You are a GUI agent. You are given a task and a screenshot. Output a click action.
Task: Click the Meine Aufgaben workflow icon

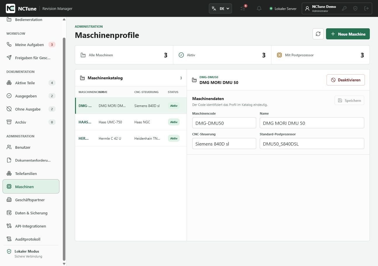(9, 45)
